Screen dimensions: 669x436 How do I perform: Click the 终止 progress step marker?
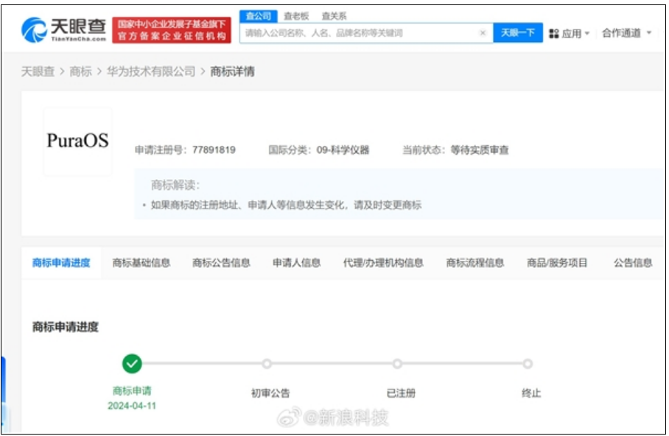pos(528,364)
